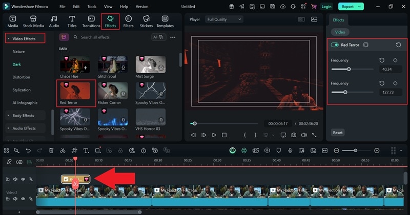Select the AI Infographic category

point(25,103)
